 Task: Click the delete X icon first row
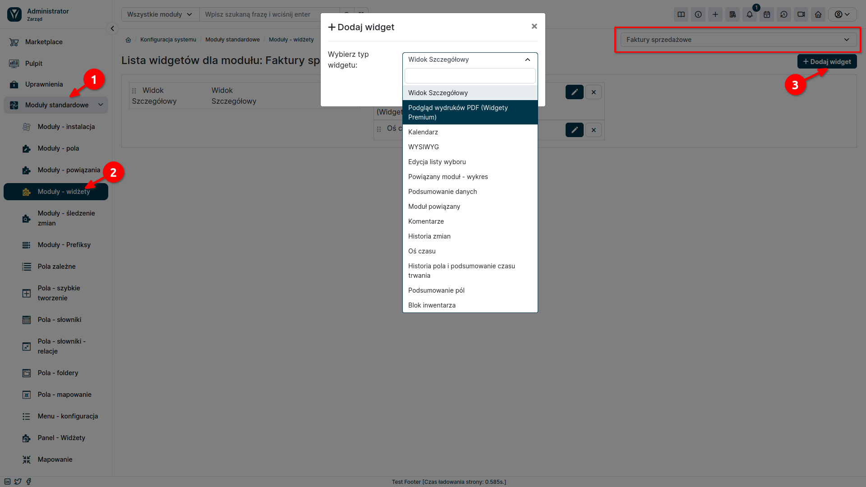coord(594,92)
